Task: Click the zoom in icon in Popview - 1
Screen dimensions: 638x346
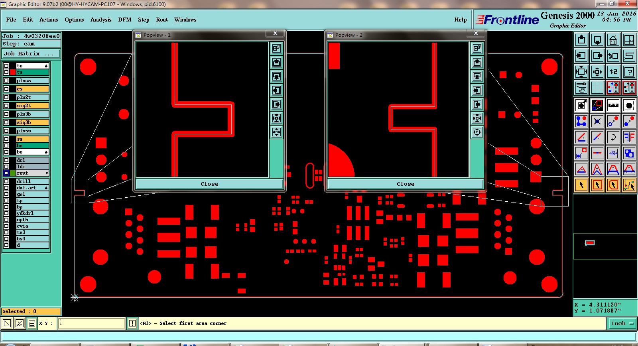Action: (276, 118)
